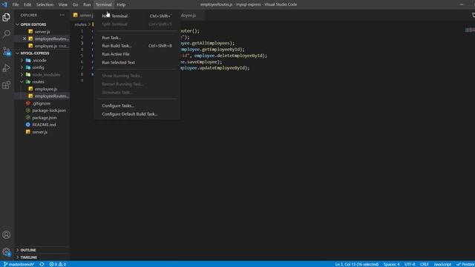Viewport: 475px width, 267px height.
Task: Open the Selection menu
Action: [45, 4]
